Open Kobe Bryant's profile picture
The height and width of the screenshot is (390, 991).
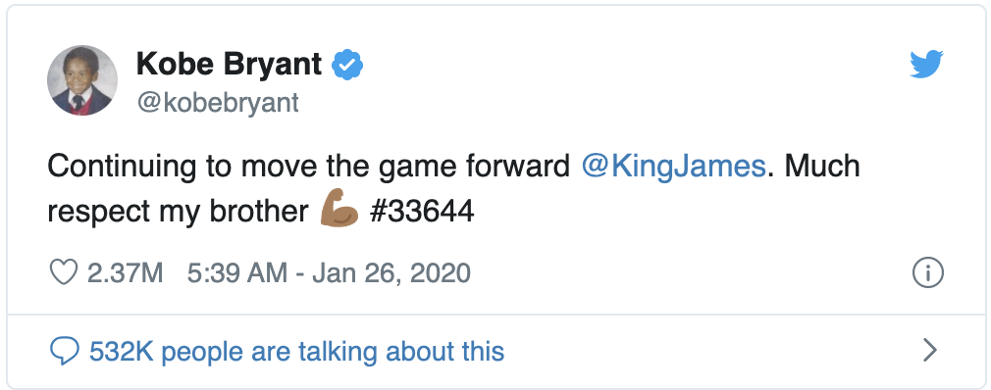pyautogui.click(x=82, y=80)
